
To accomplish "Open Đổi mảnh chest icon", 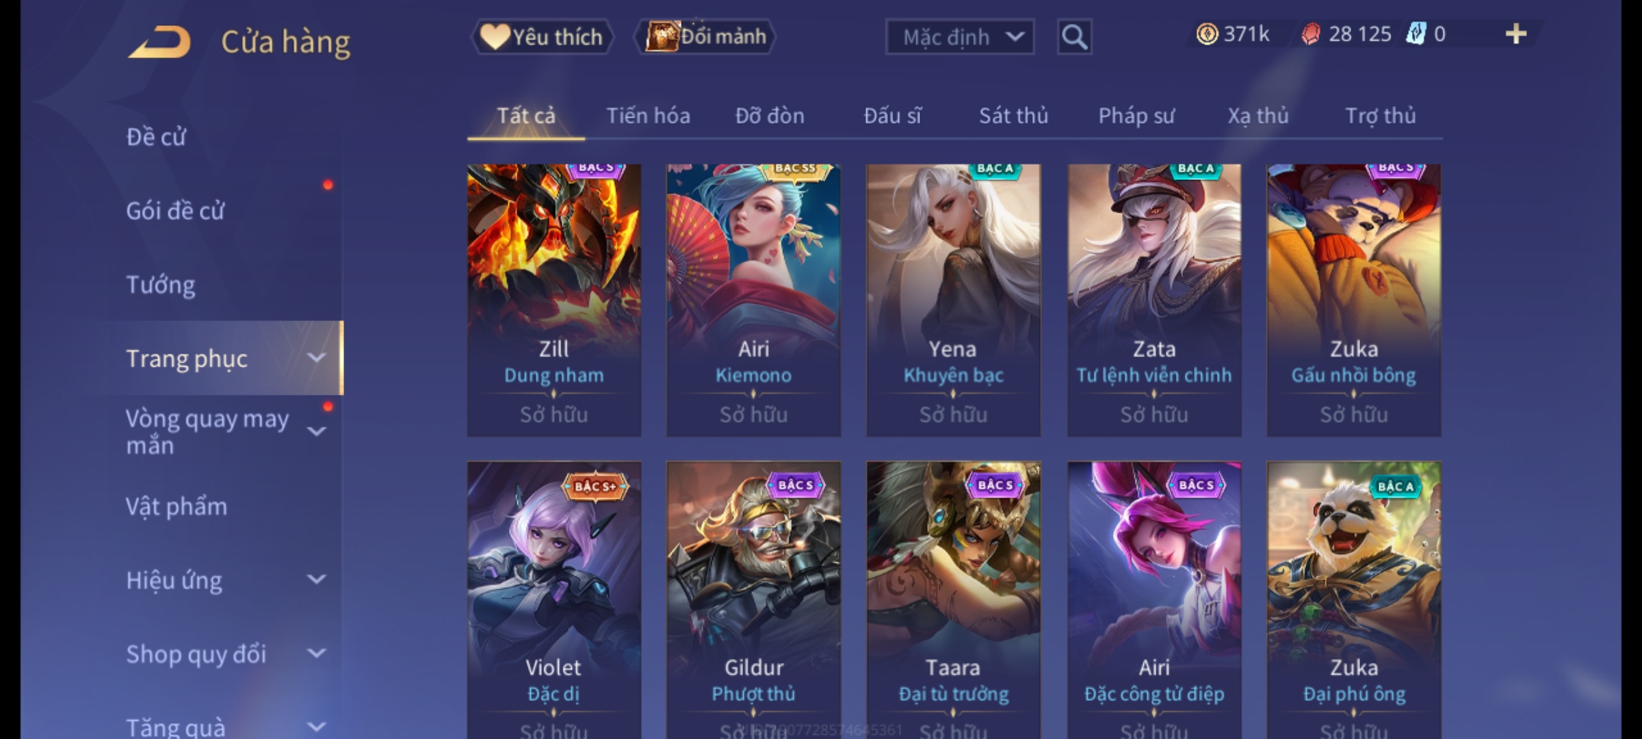I will coord(705,37).
